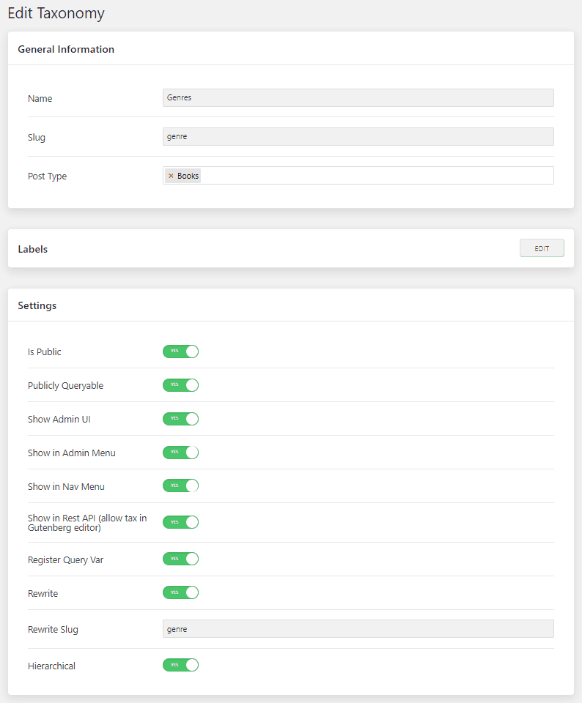The image size is (582, 703).
Task: Click the Name field containing Genres
Action: click(358, 98)
